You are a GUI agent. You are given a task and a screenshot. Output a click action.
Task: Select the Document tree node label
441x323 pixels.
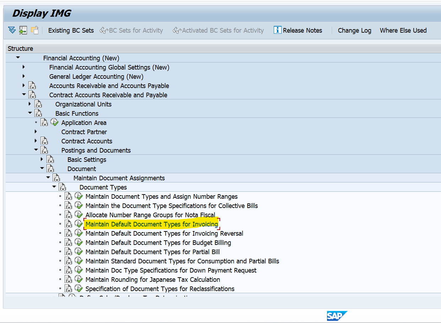pos(82,169)
